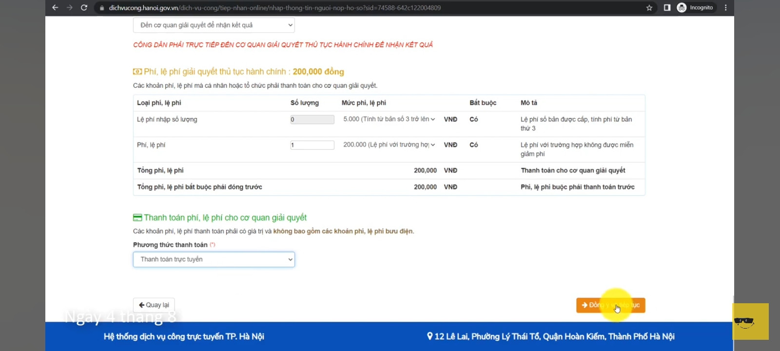Click Tổng phí, lệ phí row label
This screenshot has height=351, width=780.
(x=160, y=171)
